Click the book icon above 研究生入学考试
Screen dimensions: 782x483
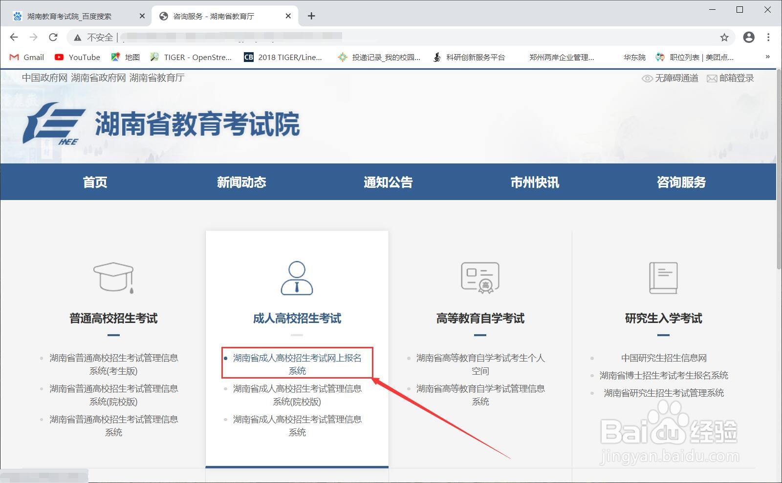pos(664,278)
